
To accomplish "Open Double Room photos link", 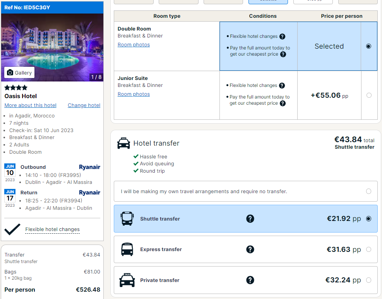I will click(134, 44).
